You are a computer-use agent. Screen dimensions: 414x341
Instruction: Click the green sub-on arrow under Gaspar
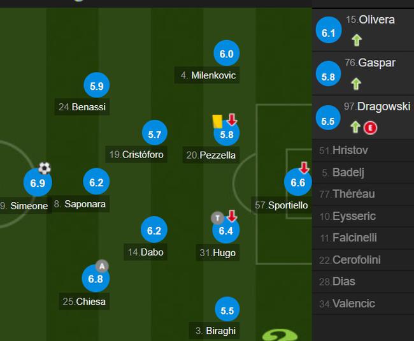pos(356,83)
